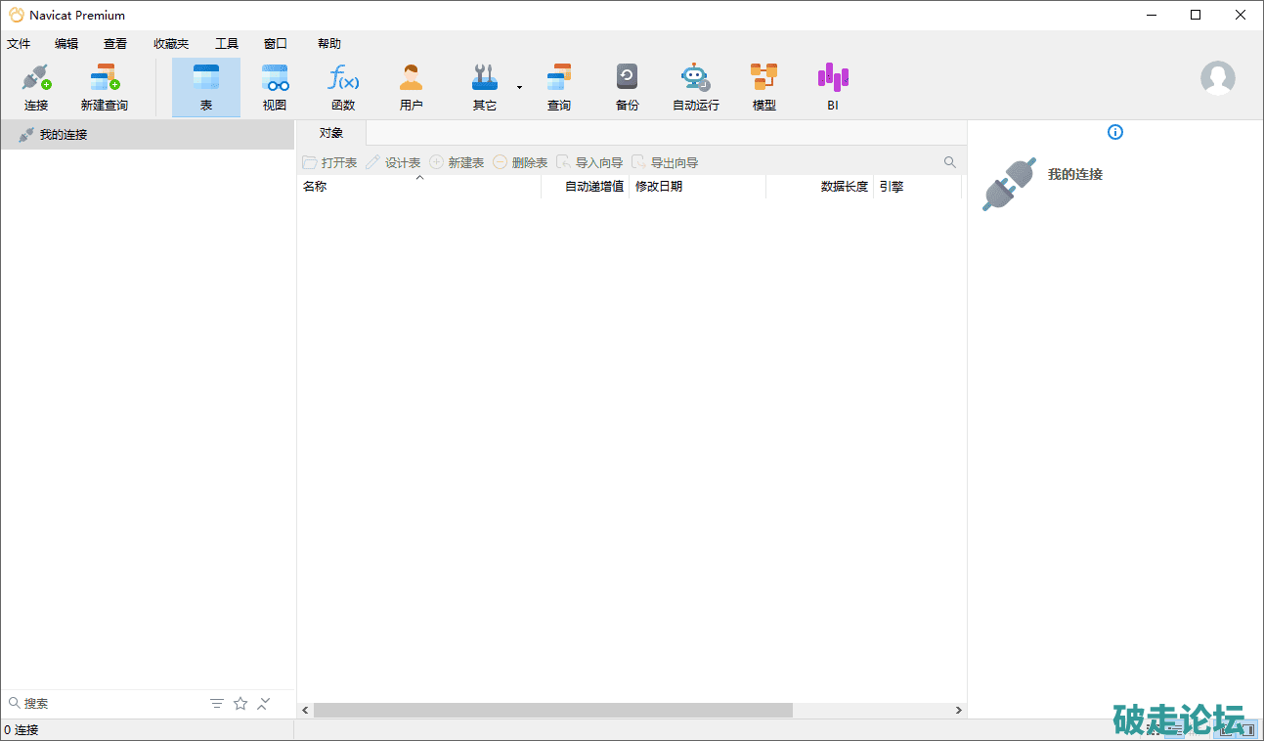The width and height of the screenshot is (1264, 741).
Task: Select the 视图 (View) toolbar icon
Action: point(275,87)
